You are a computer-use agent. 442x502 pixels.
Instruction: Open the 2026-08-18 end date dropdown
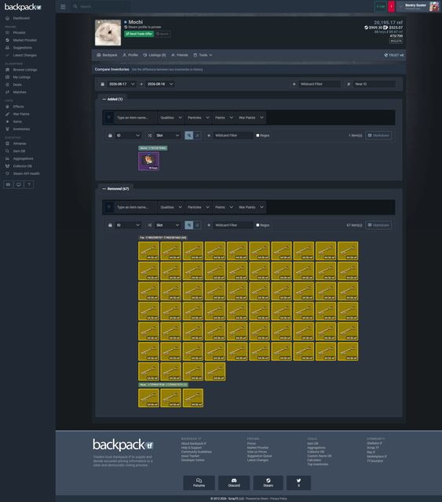[x=160, y=84]
